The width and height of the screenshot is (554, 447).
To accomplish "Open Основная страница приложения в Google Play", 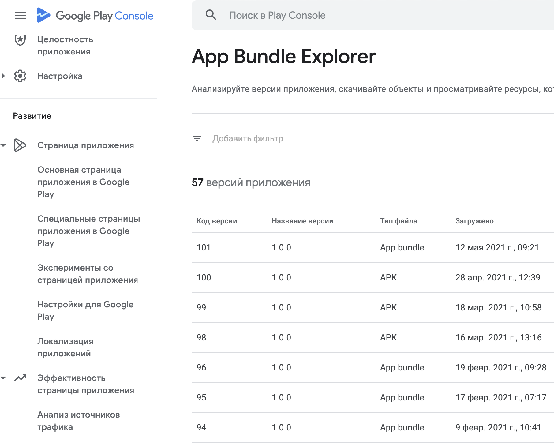I will (83, 182).
